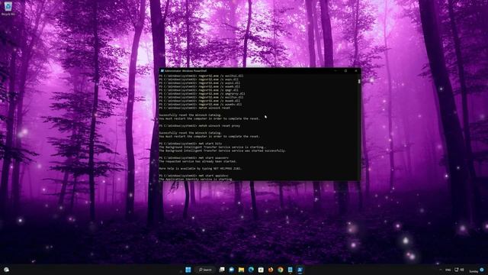
Task: Open the weather widget on taskbar
Action: tap(6, 270)
